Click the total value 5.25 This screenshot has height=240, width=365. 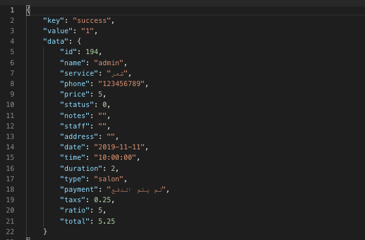tap(106, 221)
